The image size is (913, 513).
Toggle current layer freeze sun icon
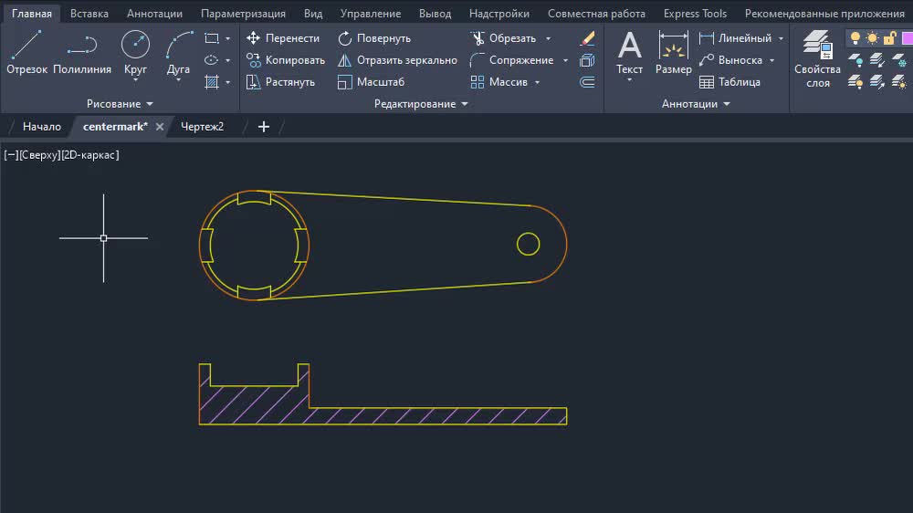tap(872, 38)
